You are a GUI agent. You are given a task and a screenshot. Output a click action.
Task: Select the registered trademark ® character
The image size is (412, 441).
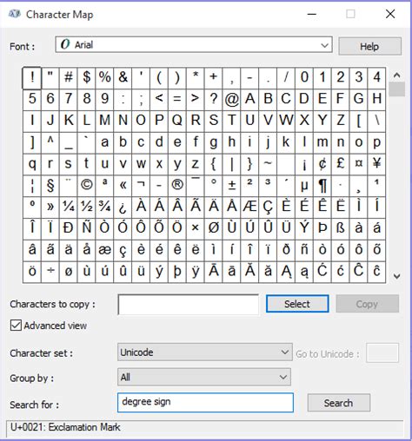click(x=177, y=185)
